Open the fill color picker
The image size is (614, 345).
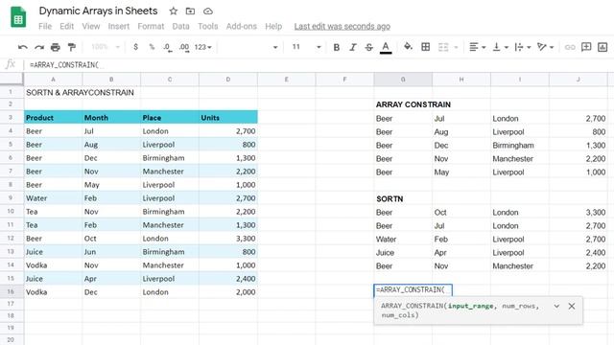tap(408, 47)
